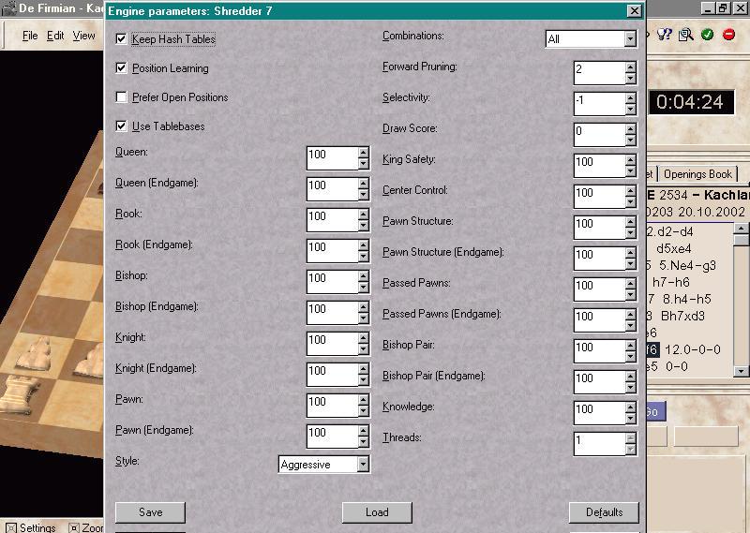Click the red stop icon
This screenshot has width=750, height=533.
727,35
